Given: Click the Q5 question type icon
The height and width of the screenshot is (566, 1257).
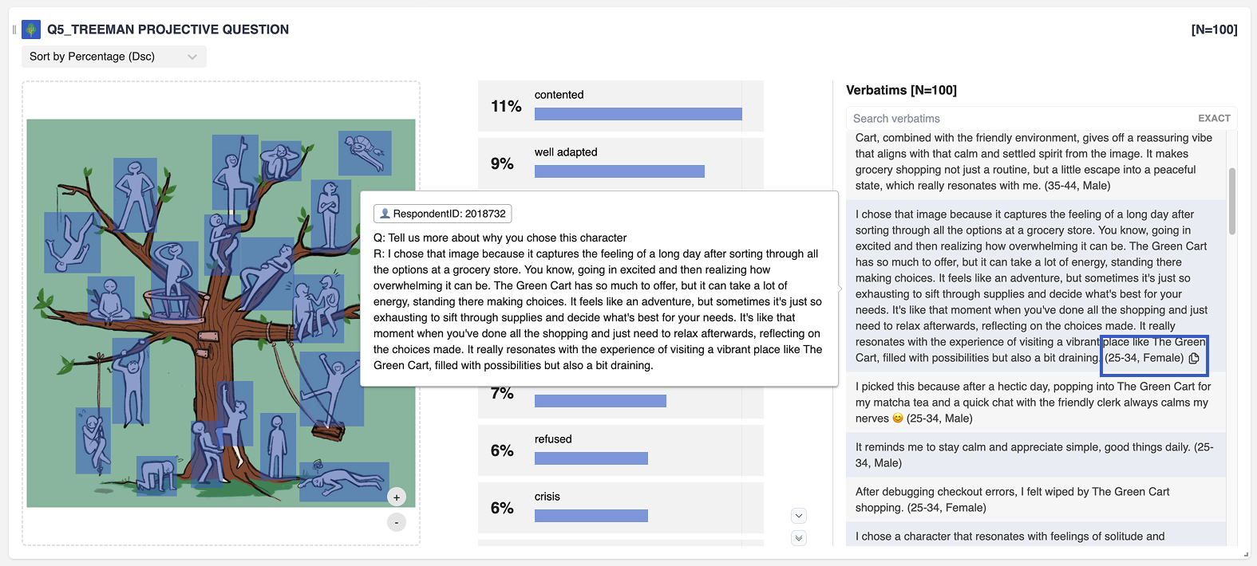Looking at the screenshot, I should [x=31, y=29].
